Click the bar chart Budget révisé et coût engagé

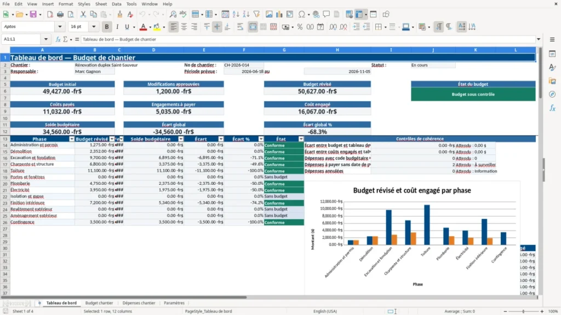tap(412, 237)
